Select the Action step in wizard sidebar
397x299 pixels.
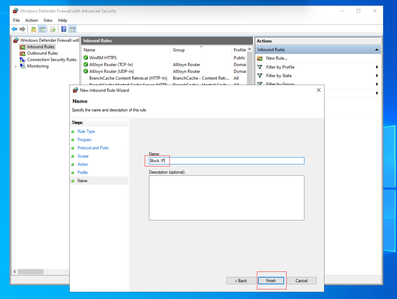coord(83,164)
